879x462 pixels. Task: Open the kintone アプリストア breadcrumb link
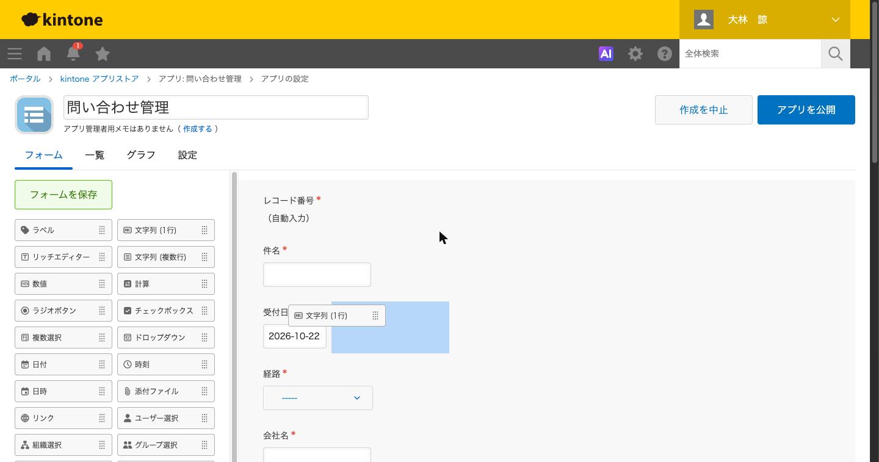click(99, 79)
